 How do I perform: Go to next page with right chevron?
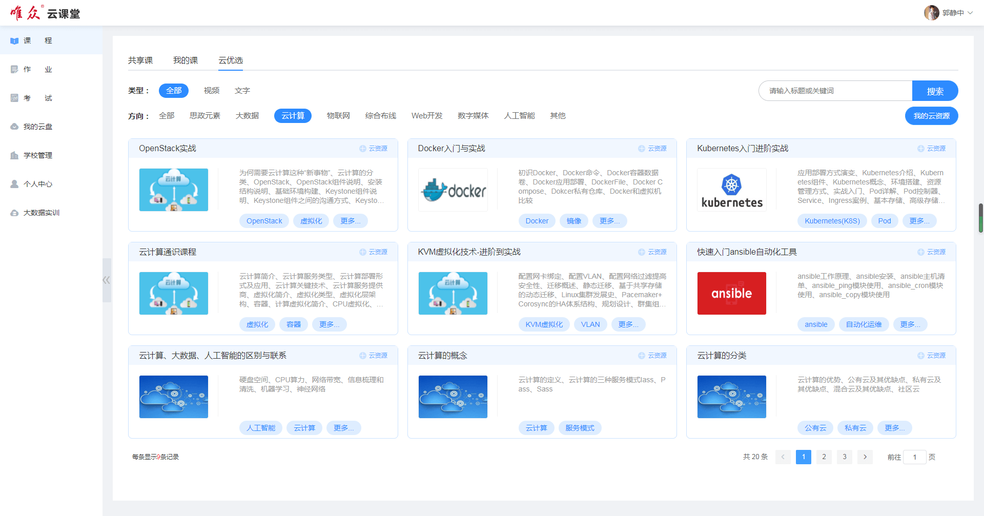[865, 457]
